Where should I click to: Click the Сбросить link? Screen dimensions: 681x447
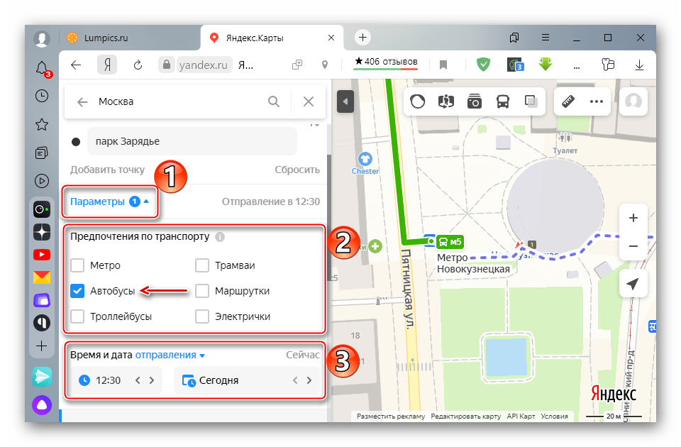point(297,170)
